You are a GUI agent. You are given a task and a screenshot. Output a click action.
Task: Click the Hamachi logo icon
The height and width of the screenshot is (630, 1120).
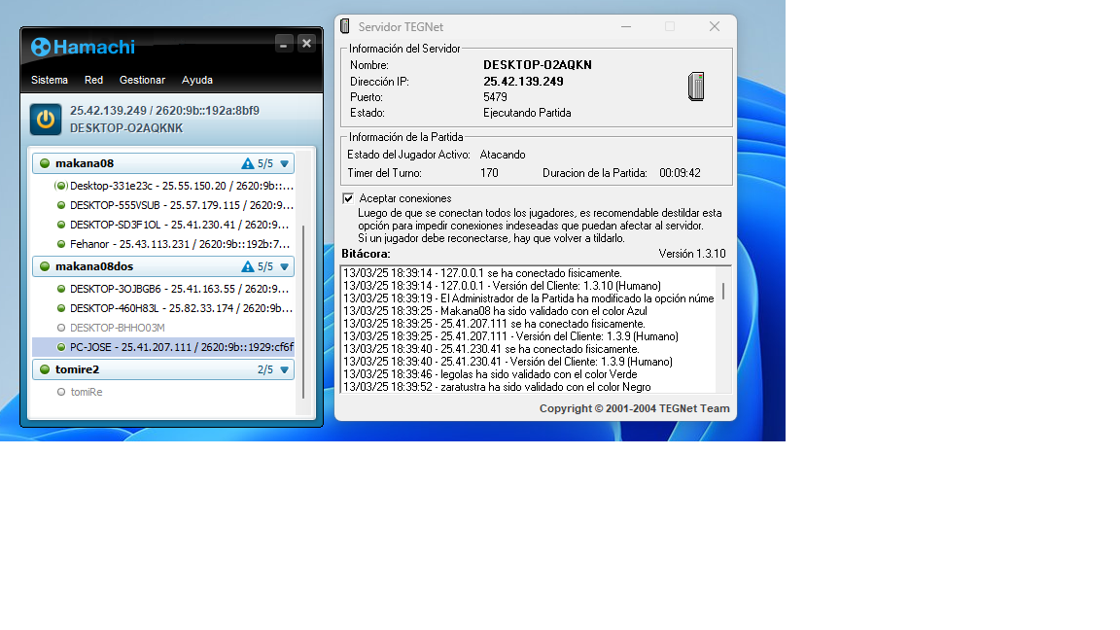point(41,47)
